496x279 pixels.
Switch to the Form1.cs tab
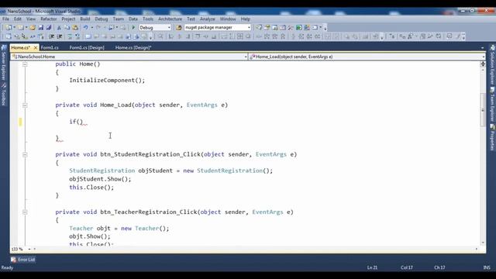coord(50,47)
